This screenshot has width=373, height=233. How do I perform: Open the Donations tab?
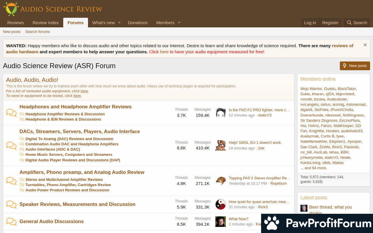point(138,23)
